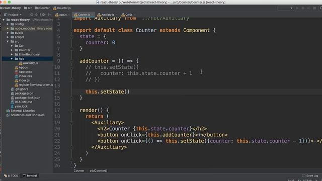The width and height of the screenshot is (322, 181).
Task: Click the collapse all icon in Project panel
Action: [37, 15]
